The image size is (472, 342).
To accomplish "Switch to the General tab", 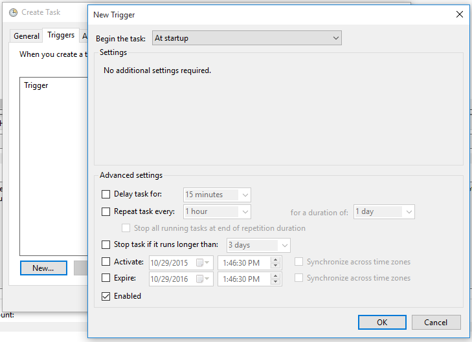I will point(27,36).
